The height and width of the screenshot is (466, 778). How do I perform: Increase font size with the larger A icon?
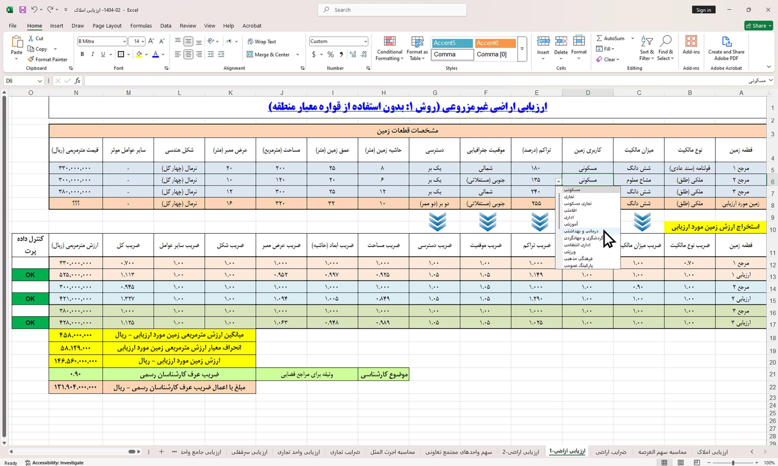pyautogui.click(x=151, y=41)
